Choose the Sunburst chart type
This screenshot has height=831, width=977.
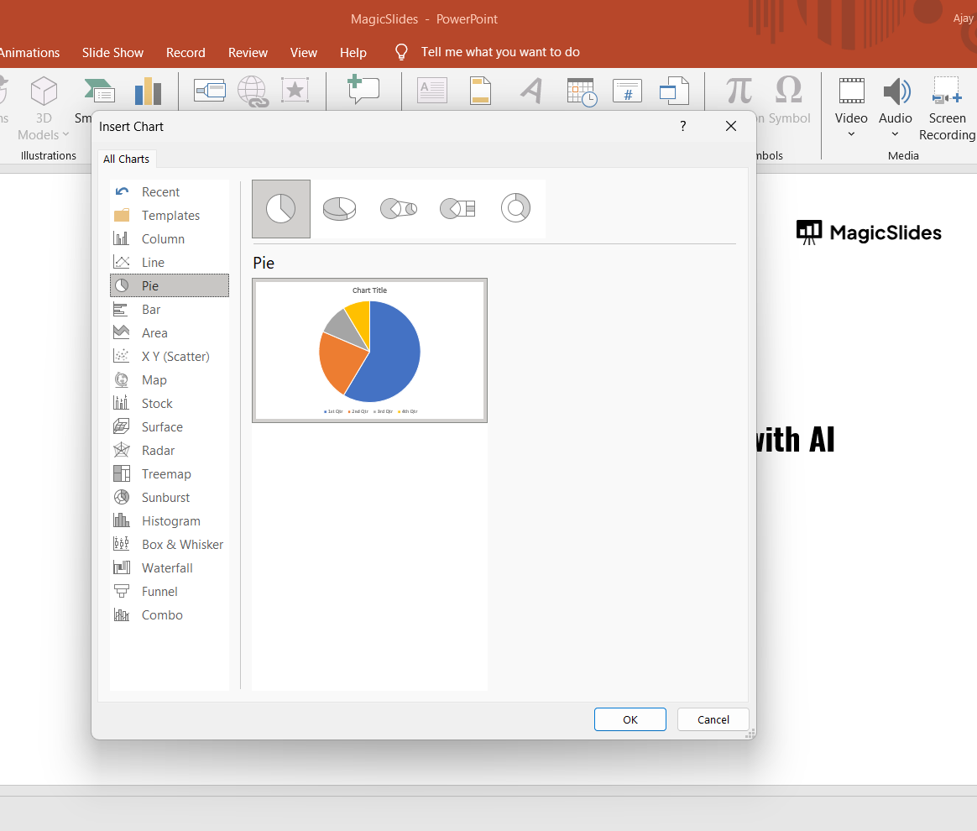pyautogui.click(x=165, y=498)
